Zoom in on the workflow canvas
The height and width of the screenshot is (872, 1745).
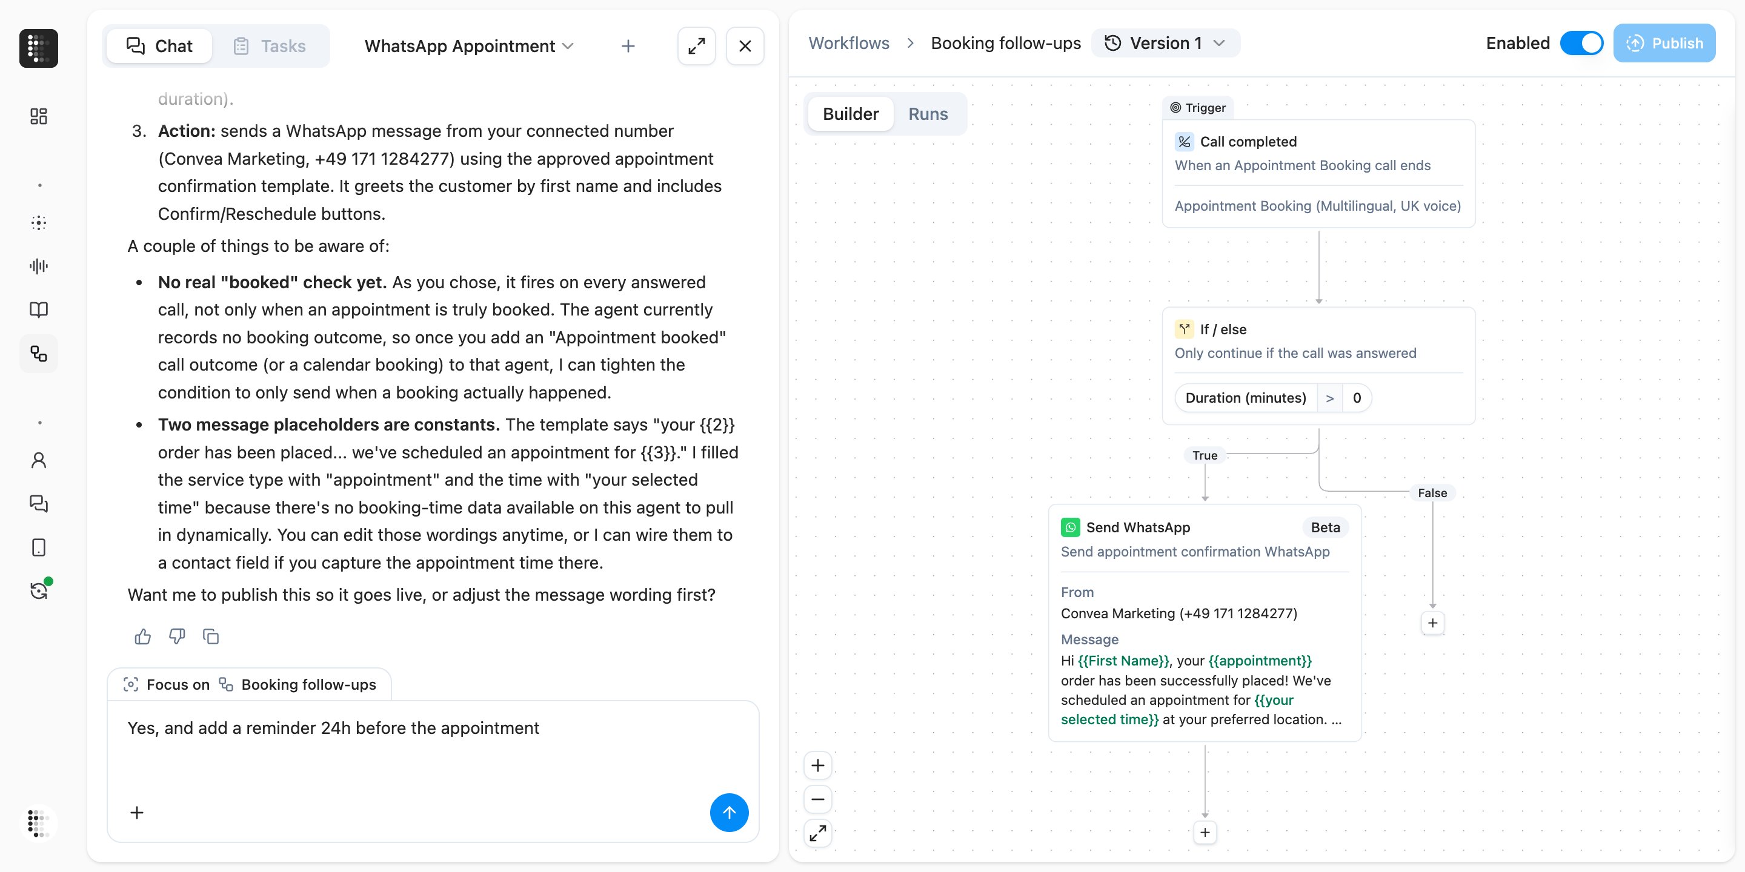pyautogui.click(x=817, y=765)
